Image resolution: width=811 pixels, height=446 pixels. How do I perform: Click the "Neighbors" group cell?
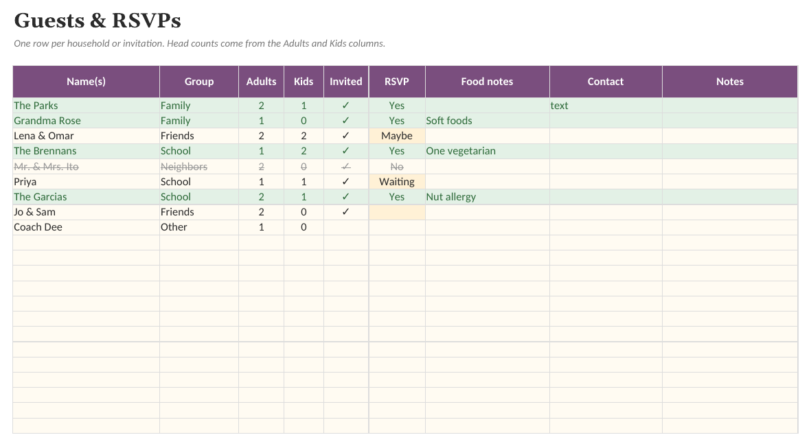click(199, 167)
